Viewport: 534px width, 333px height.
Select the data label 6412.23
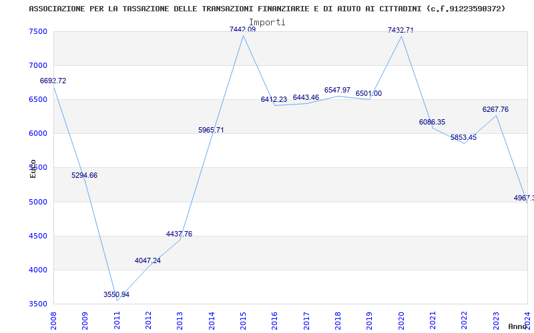pyautogui.click(x=274, y=99)
